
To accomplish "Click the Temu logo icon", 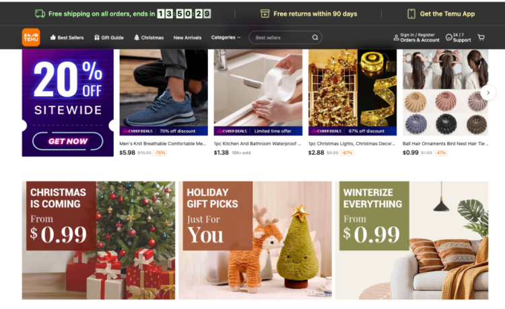I will [31, 37].
